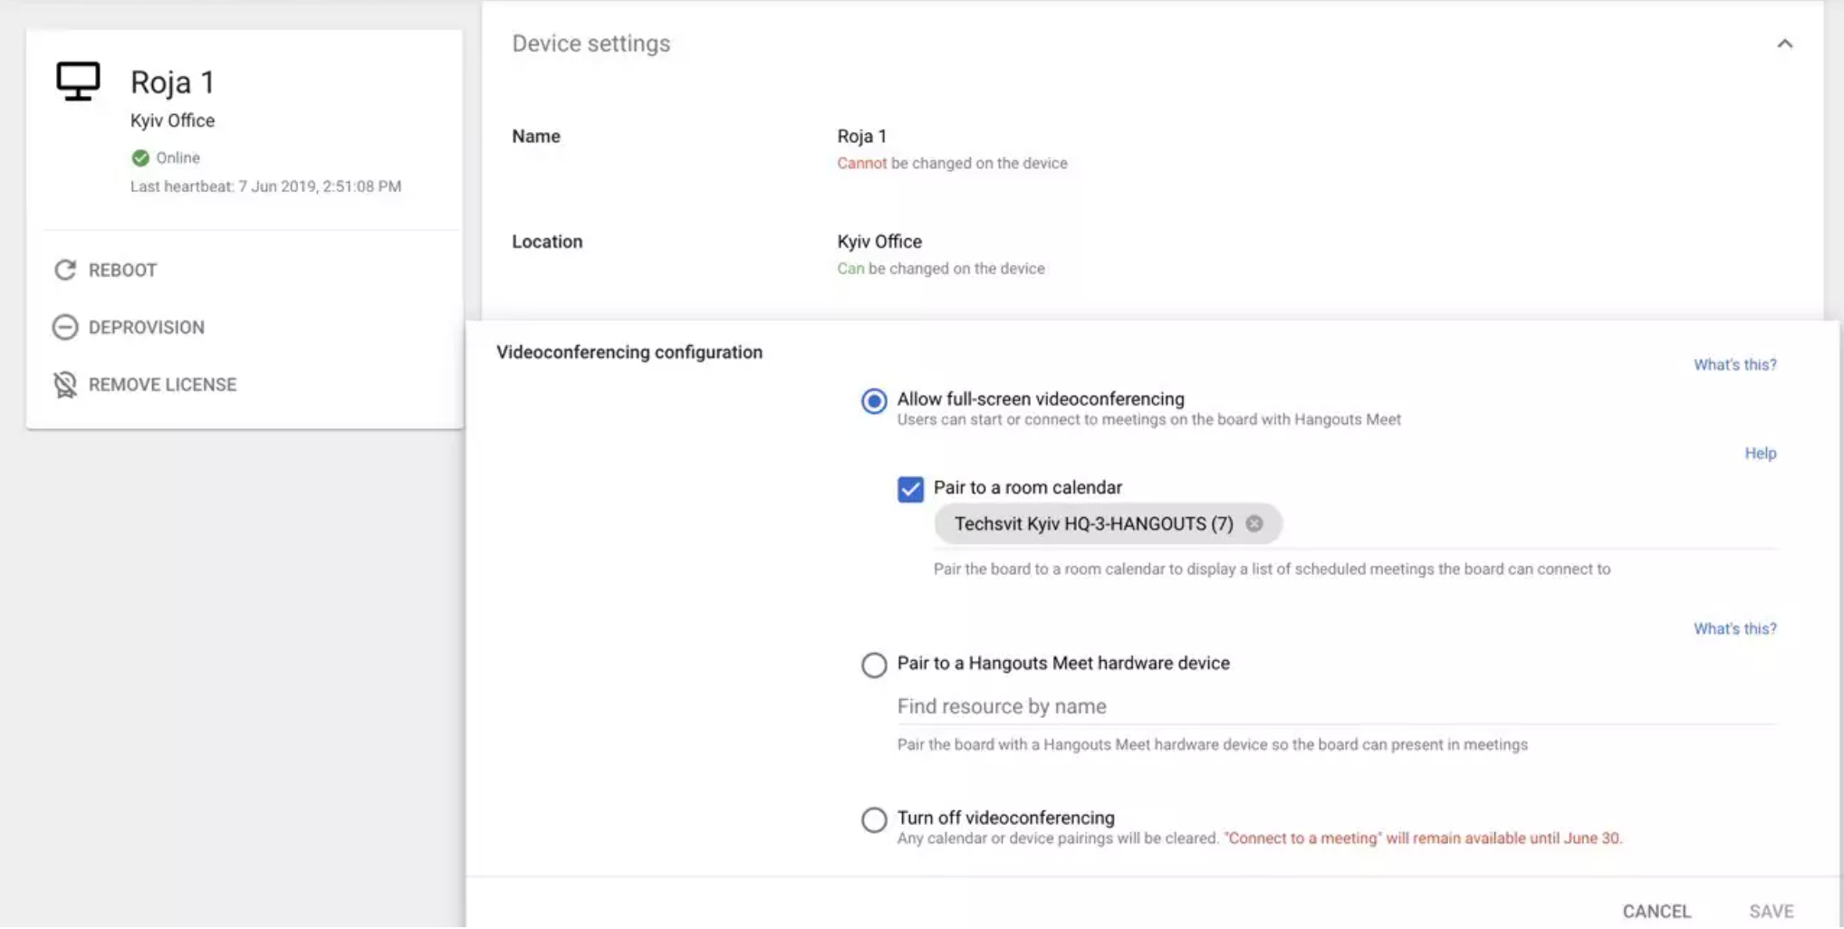Select Turn off videoconferencing radio button
This screenshot has height=929, width=1844.
[874, 819]
